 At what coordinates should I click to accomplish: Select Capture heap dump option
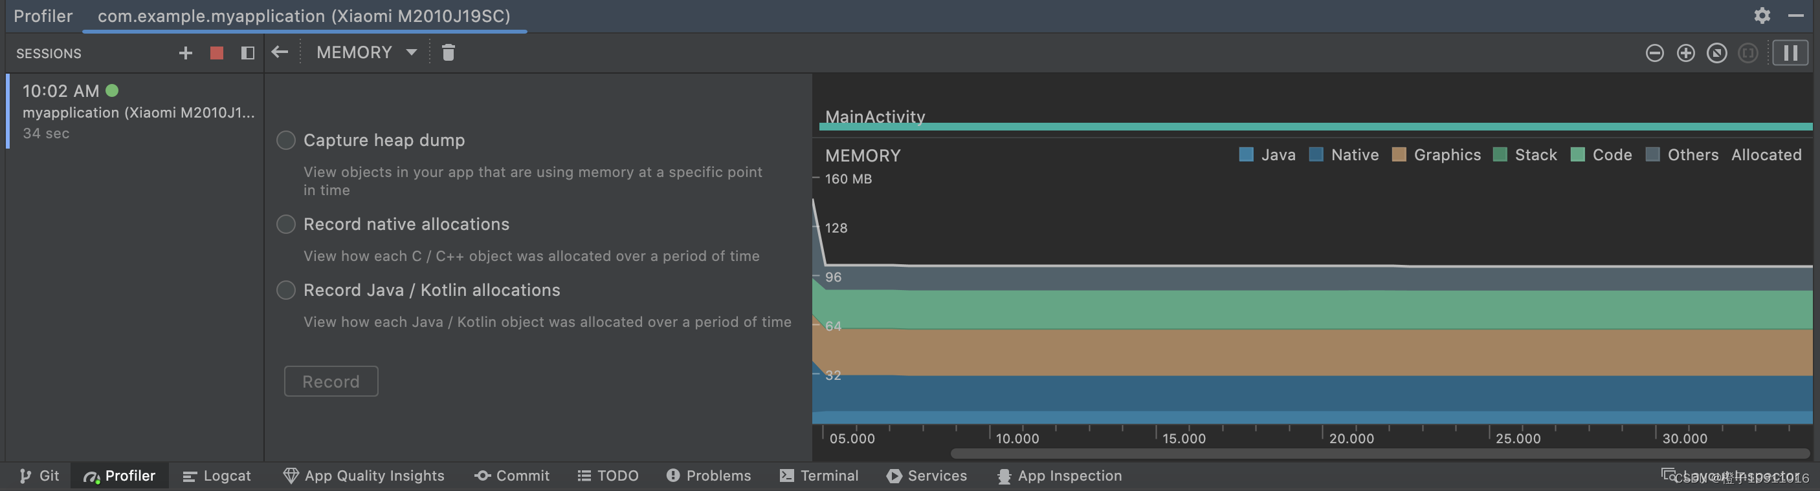(x=285, y=140)
